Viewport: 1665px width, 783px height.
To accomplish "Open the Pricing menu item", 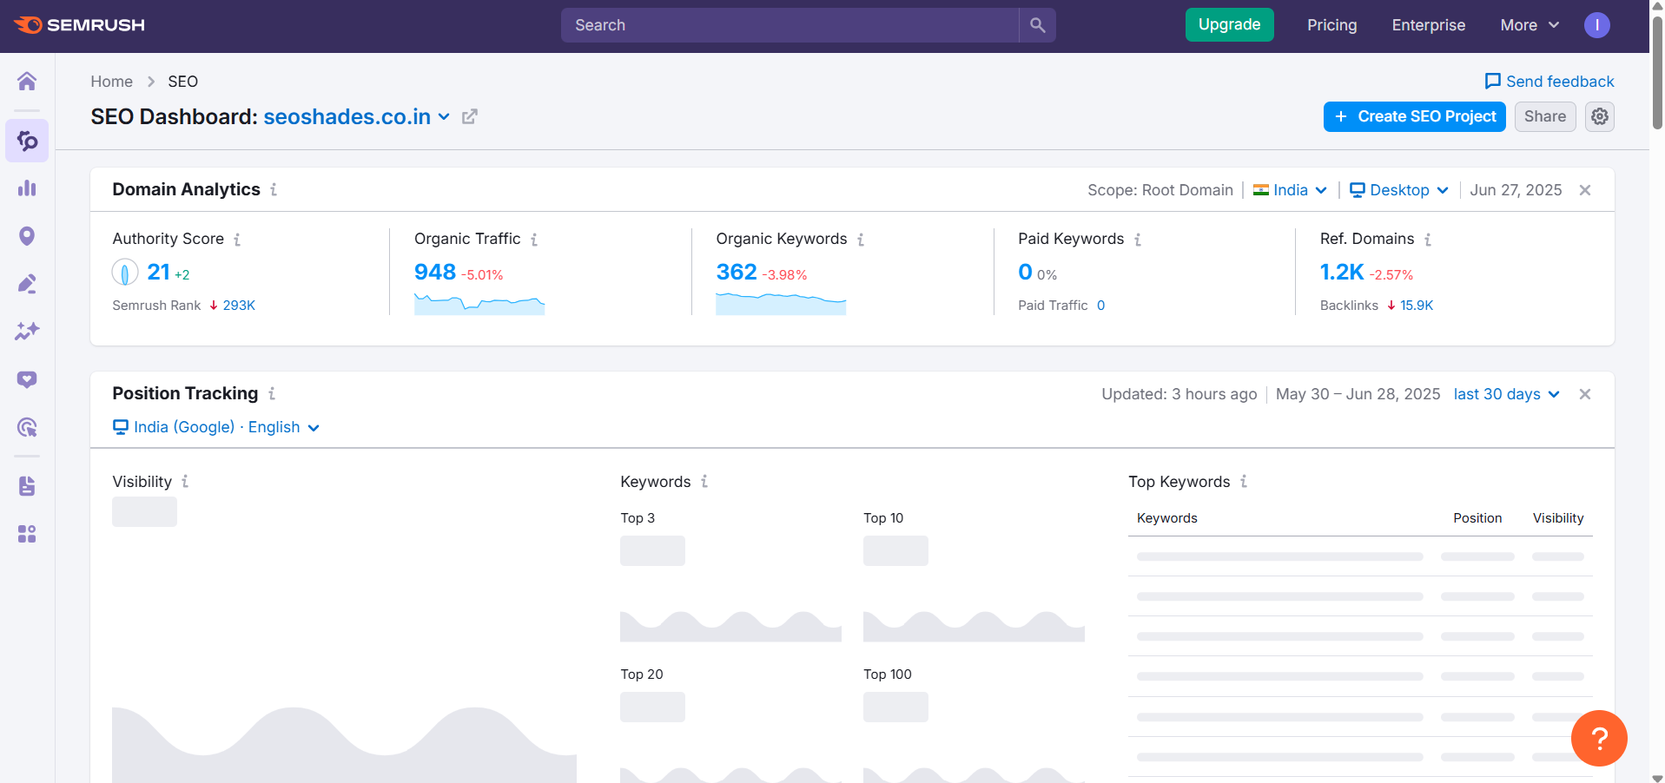I will [1331, 25].
